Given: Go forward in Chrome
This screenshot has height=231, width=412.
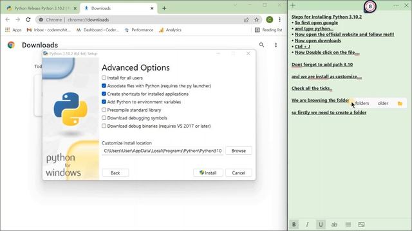Looking at the screenshot, I should pyautogui.click(x=17, y=20).
